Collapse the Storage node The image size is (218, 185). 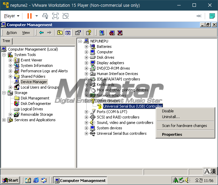click(x=4, y=93)
